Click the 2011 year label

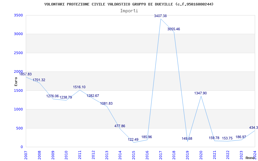80,155
